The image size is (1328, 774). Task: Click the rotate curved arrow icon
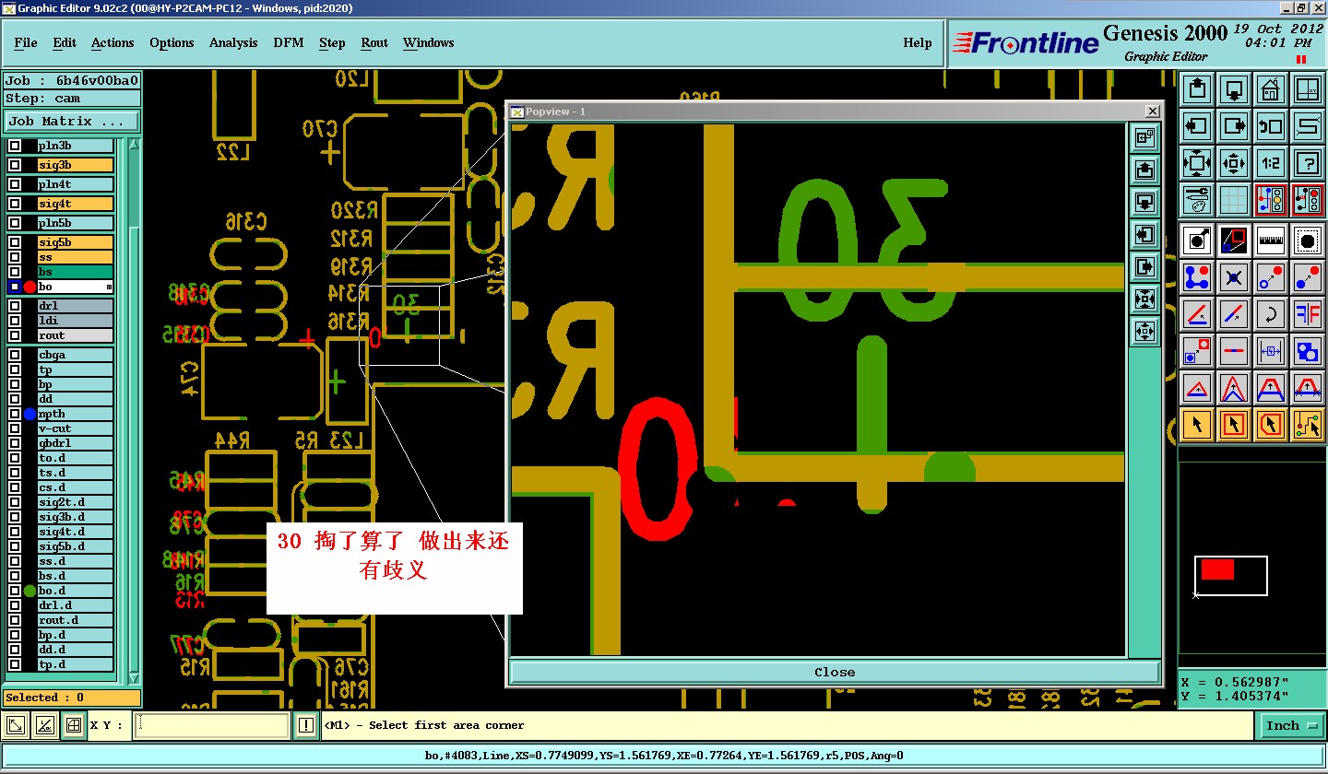[1270, 314]
